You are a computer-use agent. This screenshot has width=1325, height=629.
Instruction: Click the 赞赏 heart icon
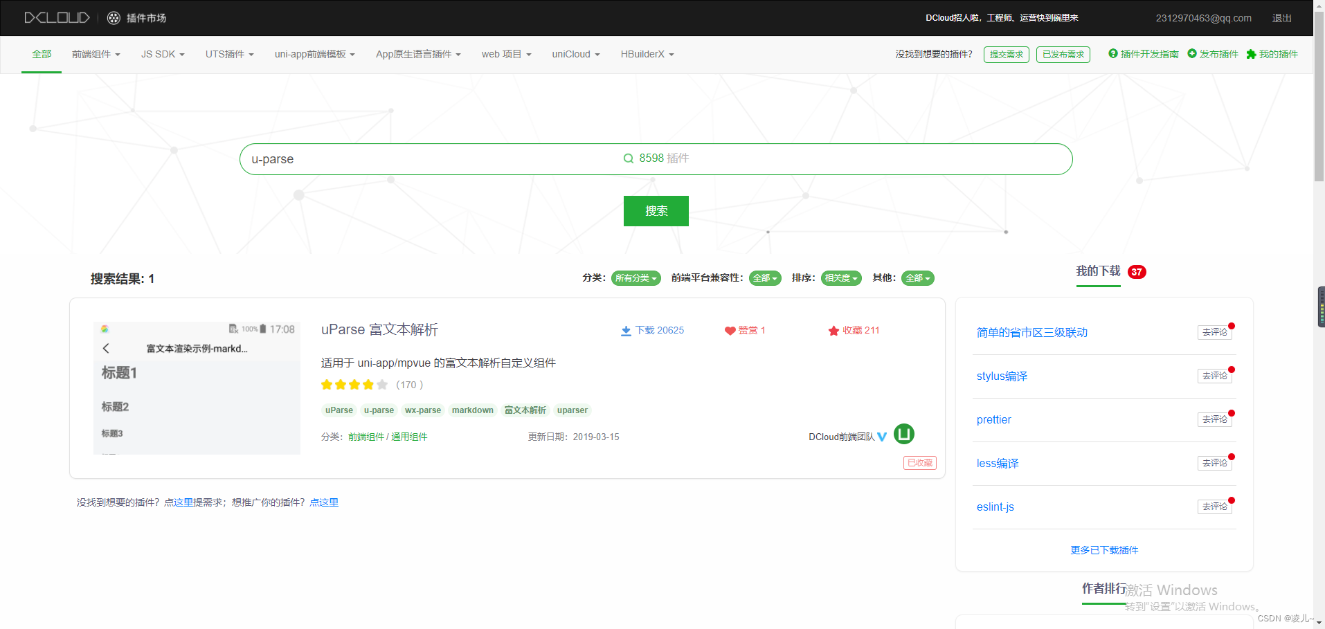point(730,331)
